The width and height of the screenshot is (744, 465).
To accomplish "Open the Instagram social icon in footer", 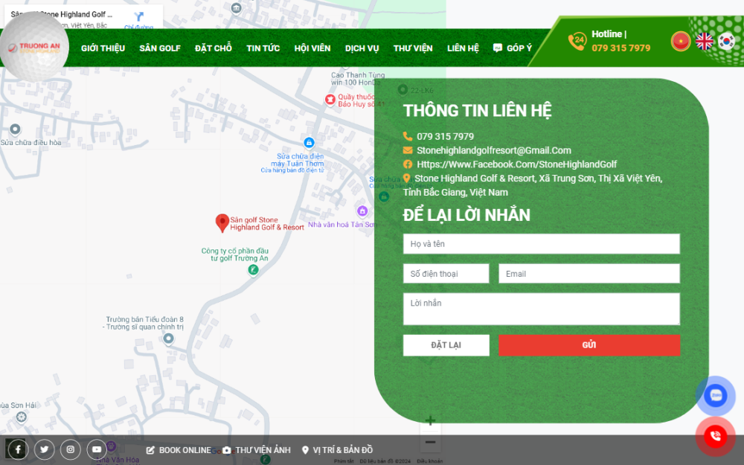I will [x=70, y=449].
